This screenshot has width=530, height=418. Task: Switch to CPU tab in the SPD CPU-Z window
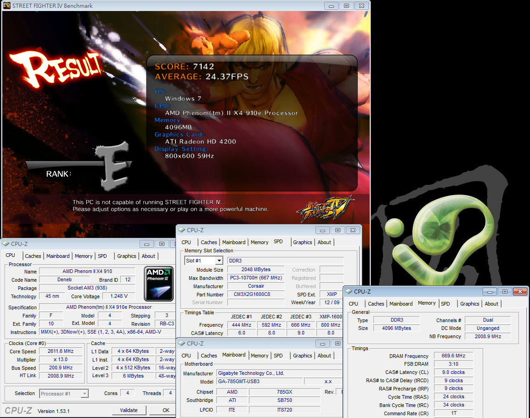(x=186, y=242)
